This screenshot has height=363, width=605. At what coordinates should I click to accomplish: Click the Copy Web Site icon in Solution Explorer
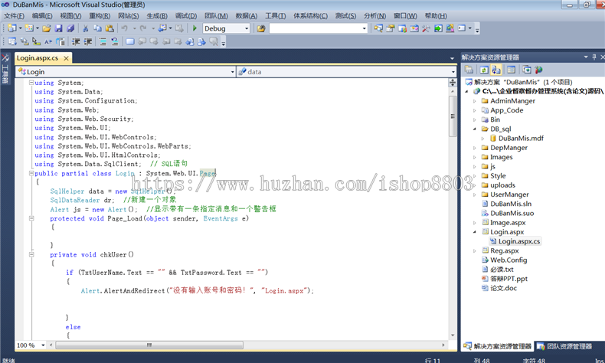527,70
